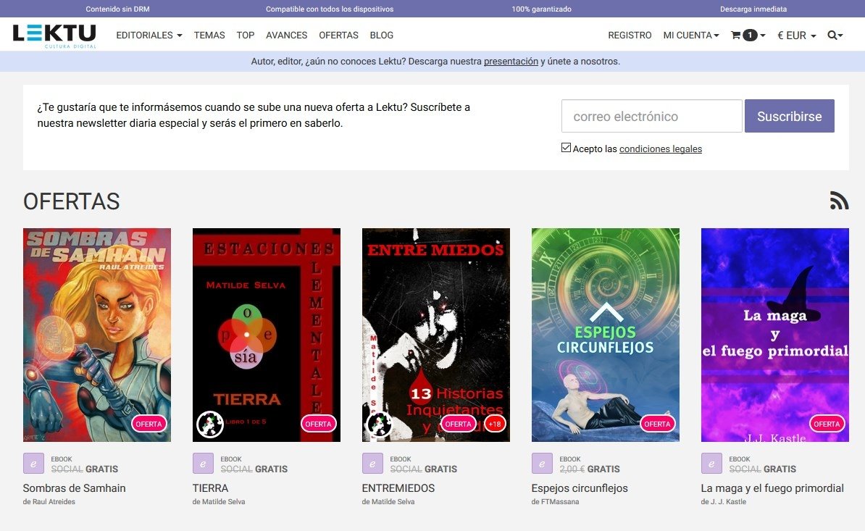Click 'SOCIAL GRATIS' price under Sombras de Samhain
The width and height of the screenshot is (865, 531).
[85, 469]
